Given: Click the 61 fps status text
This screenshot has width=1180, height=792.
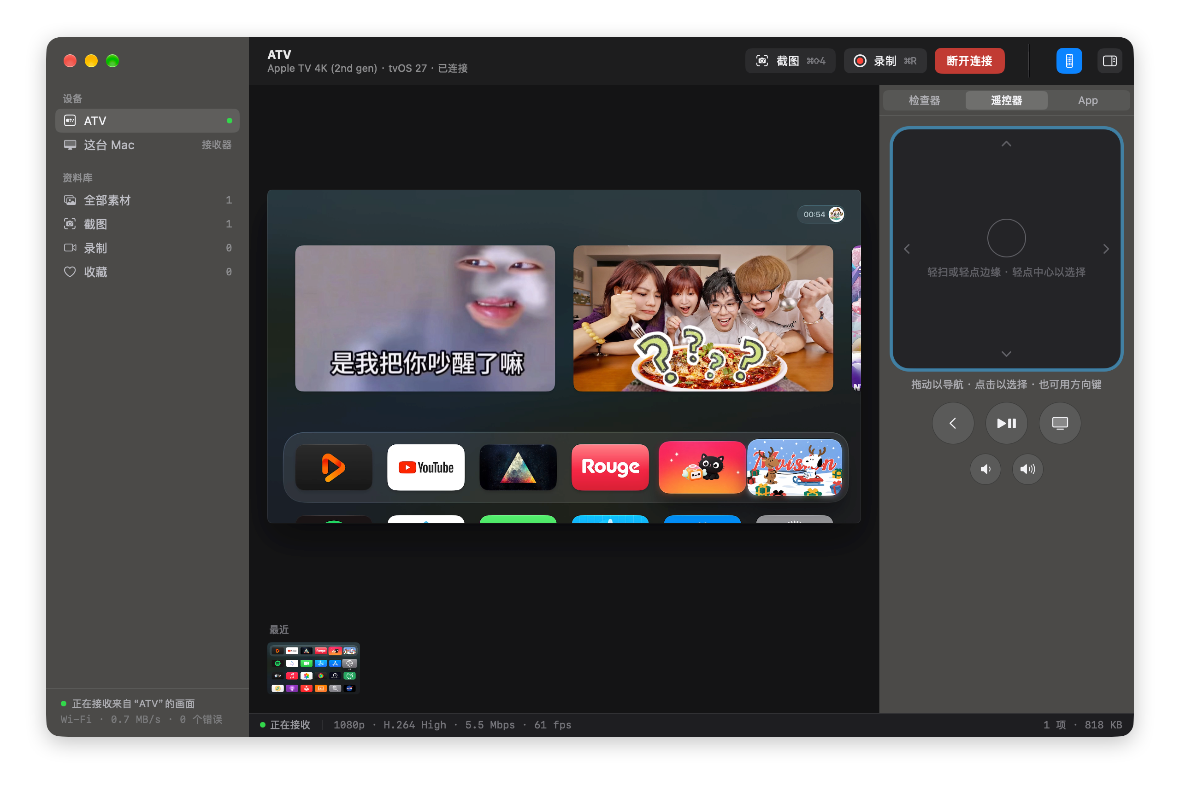Looking at the screenshot, I should coord(553,725).
